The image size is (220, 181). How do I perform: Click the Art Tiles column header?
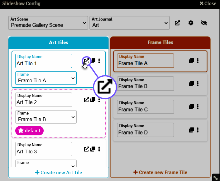(59, 43)
